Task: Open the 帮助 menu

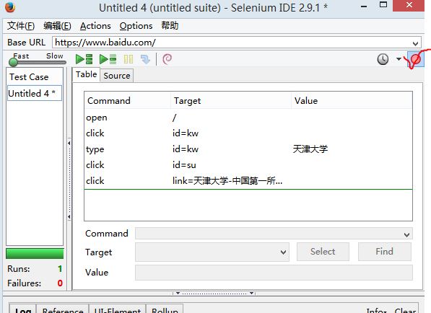Action: click(x=170, y=25)
